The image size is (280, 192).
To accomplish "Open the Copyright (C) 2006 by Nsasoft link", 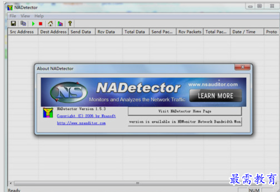I will coord(86,116).
